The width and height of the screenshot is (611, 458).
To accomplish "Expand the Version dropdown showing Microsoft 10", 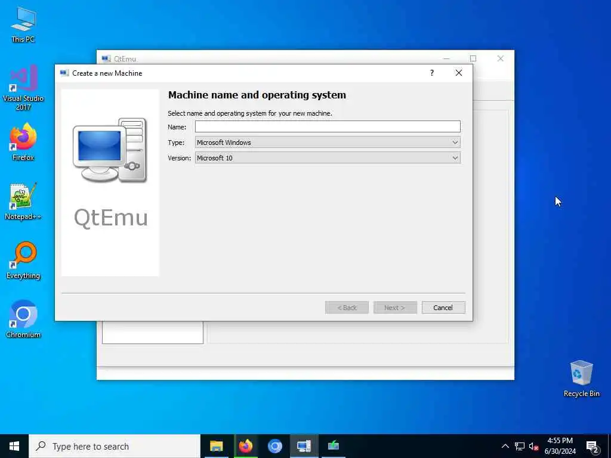I will 328,157.
